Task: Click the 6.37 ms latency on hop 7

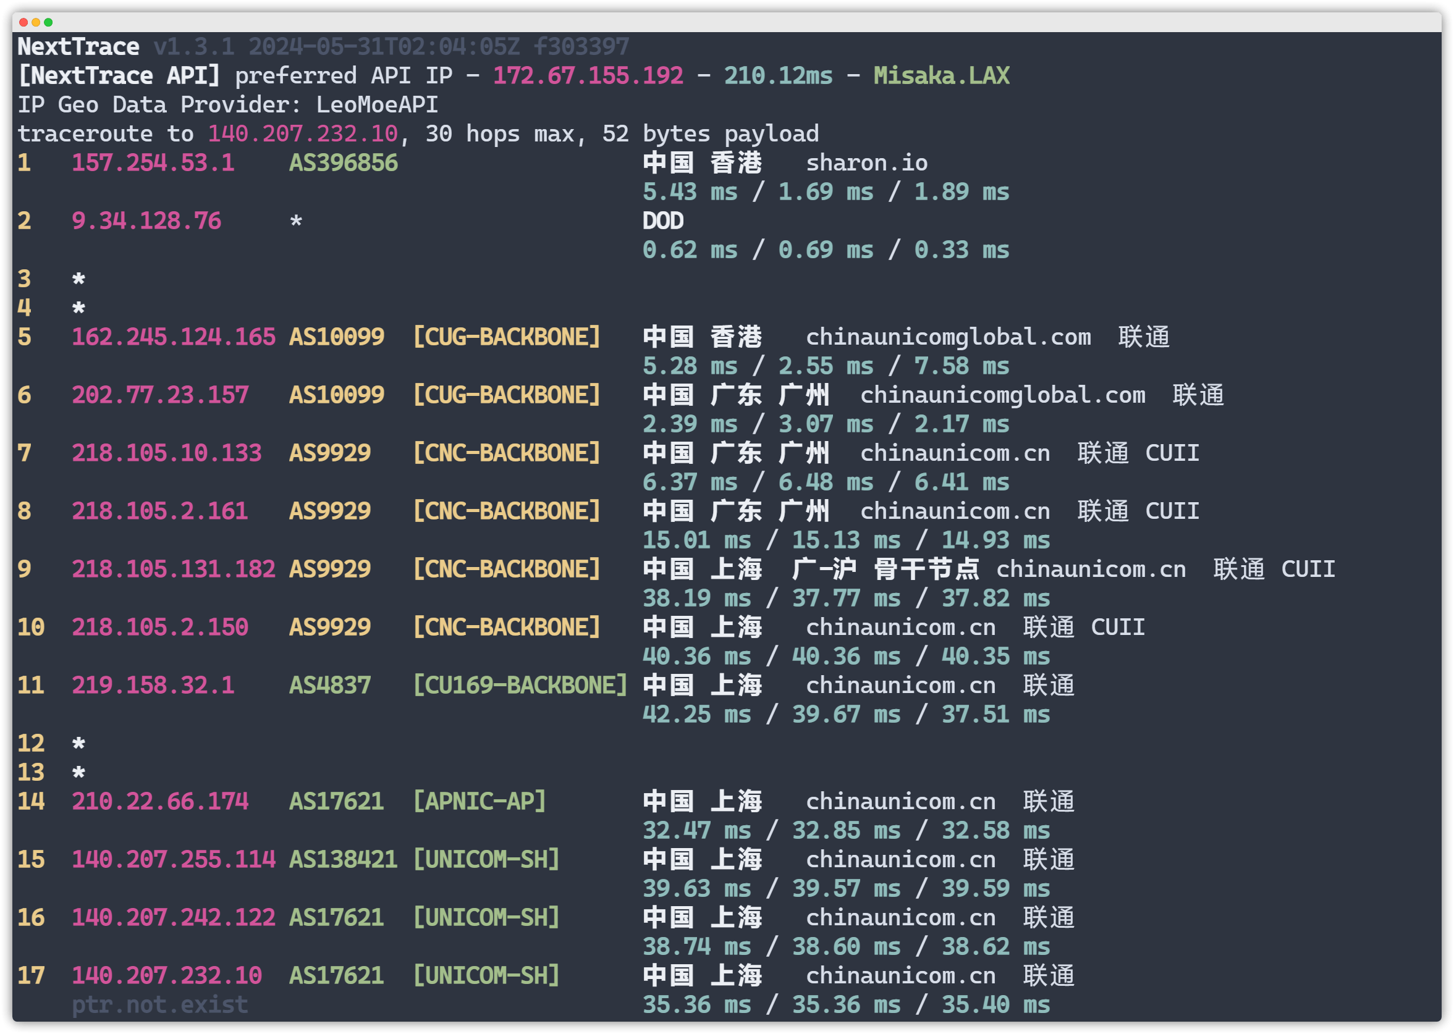Action: coord(690,482)
